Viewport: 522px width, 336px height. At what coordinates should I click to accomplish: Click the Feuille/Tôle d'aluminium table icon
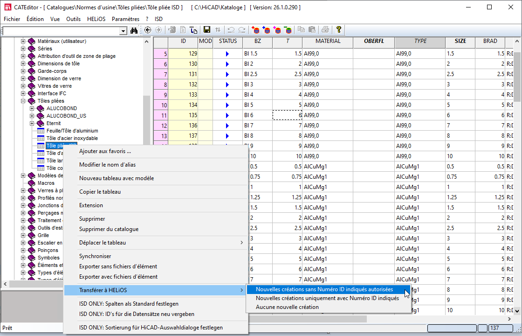pyautogui.click(x=41, y=131)
